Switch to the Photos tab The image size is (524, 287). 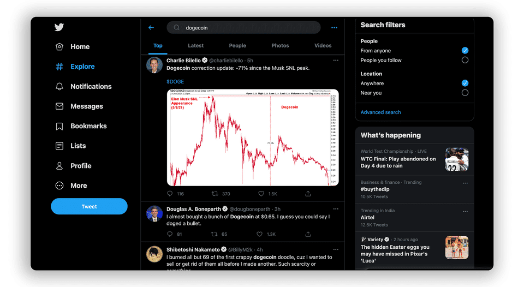[280, 46]
